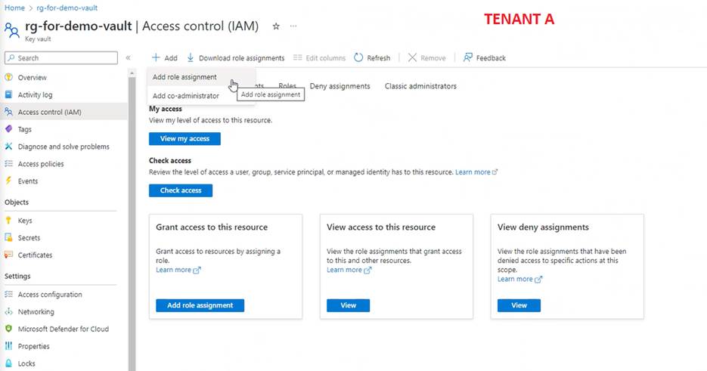This screenshot has width=707, height=371.
Task: Switch to the Deny assignments tab
Action: coord(340,86)
